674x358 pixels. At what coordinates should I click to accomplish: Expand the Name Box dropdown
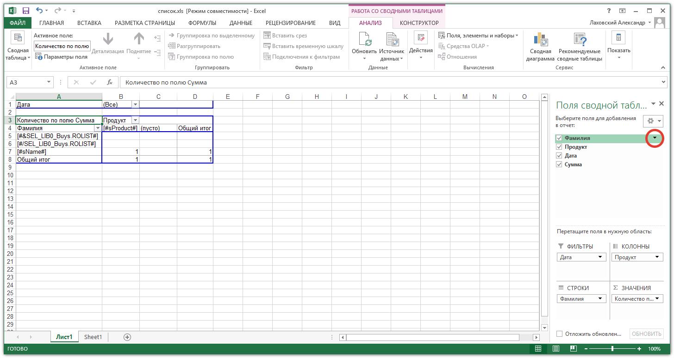click(x=49, y=82)
